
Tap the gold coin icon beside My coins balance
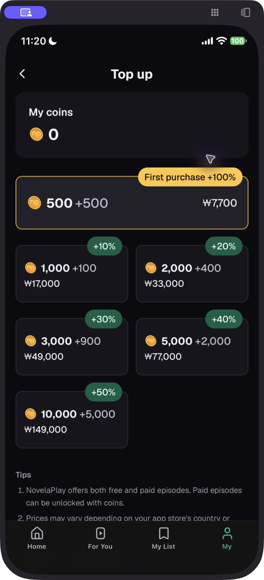(36, 134)
